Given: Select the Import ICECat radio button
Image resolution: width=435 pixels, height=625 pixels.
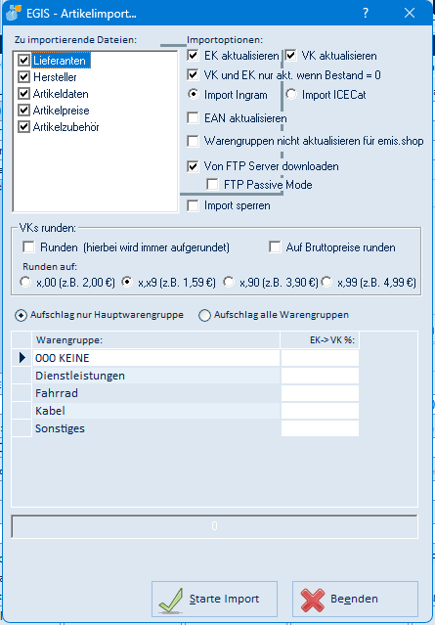Looking at the screenshot, I should [291, 95].
